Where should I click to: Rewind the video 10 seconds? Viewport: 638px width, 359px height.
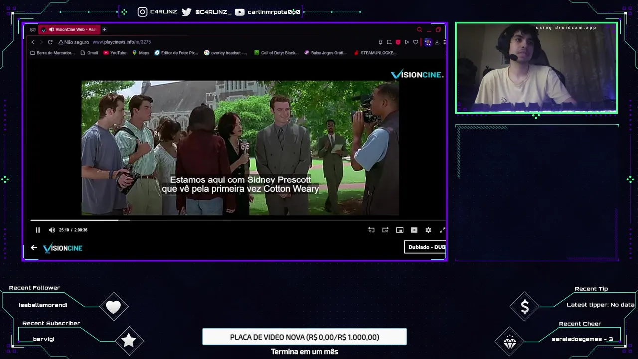tap(371, 230)
